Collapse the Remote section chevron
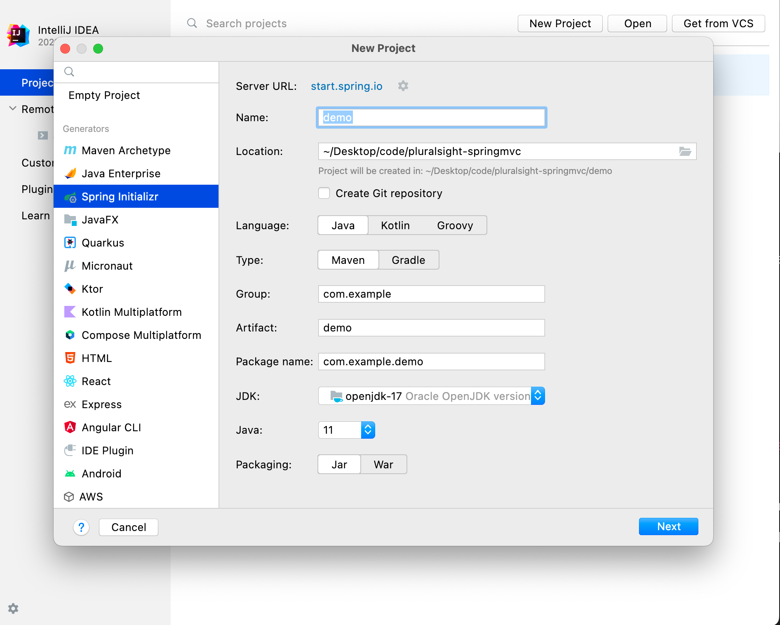Viewport: 780px width, 625px height. click(13, 108)
